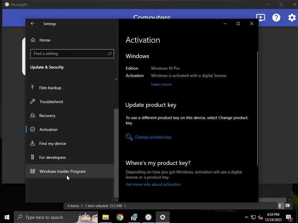Select Recovery in the sidebar
This screenshot has height=223, width=298.
pyautogui.click(x=70, y=116)
